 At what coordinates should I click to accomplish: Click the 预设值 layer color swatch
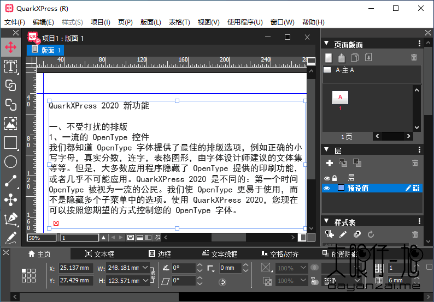coord(341,188)
